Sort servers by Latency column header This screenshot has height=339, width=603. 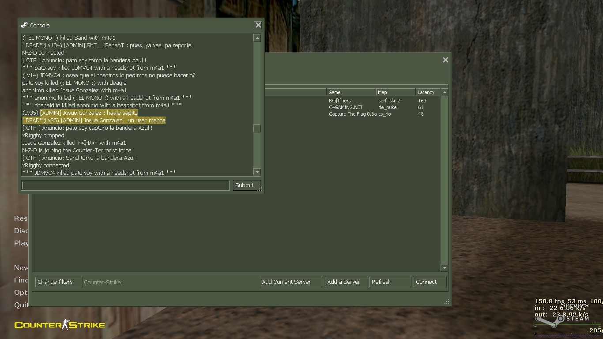427,92
